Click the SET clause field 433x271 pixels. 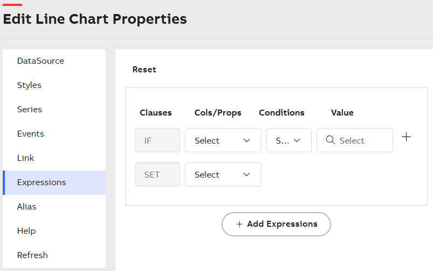157,174
